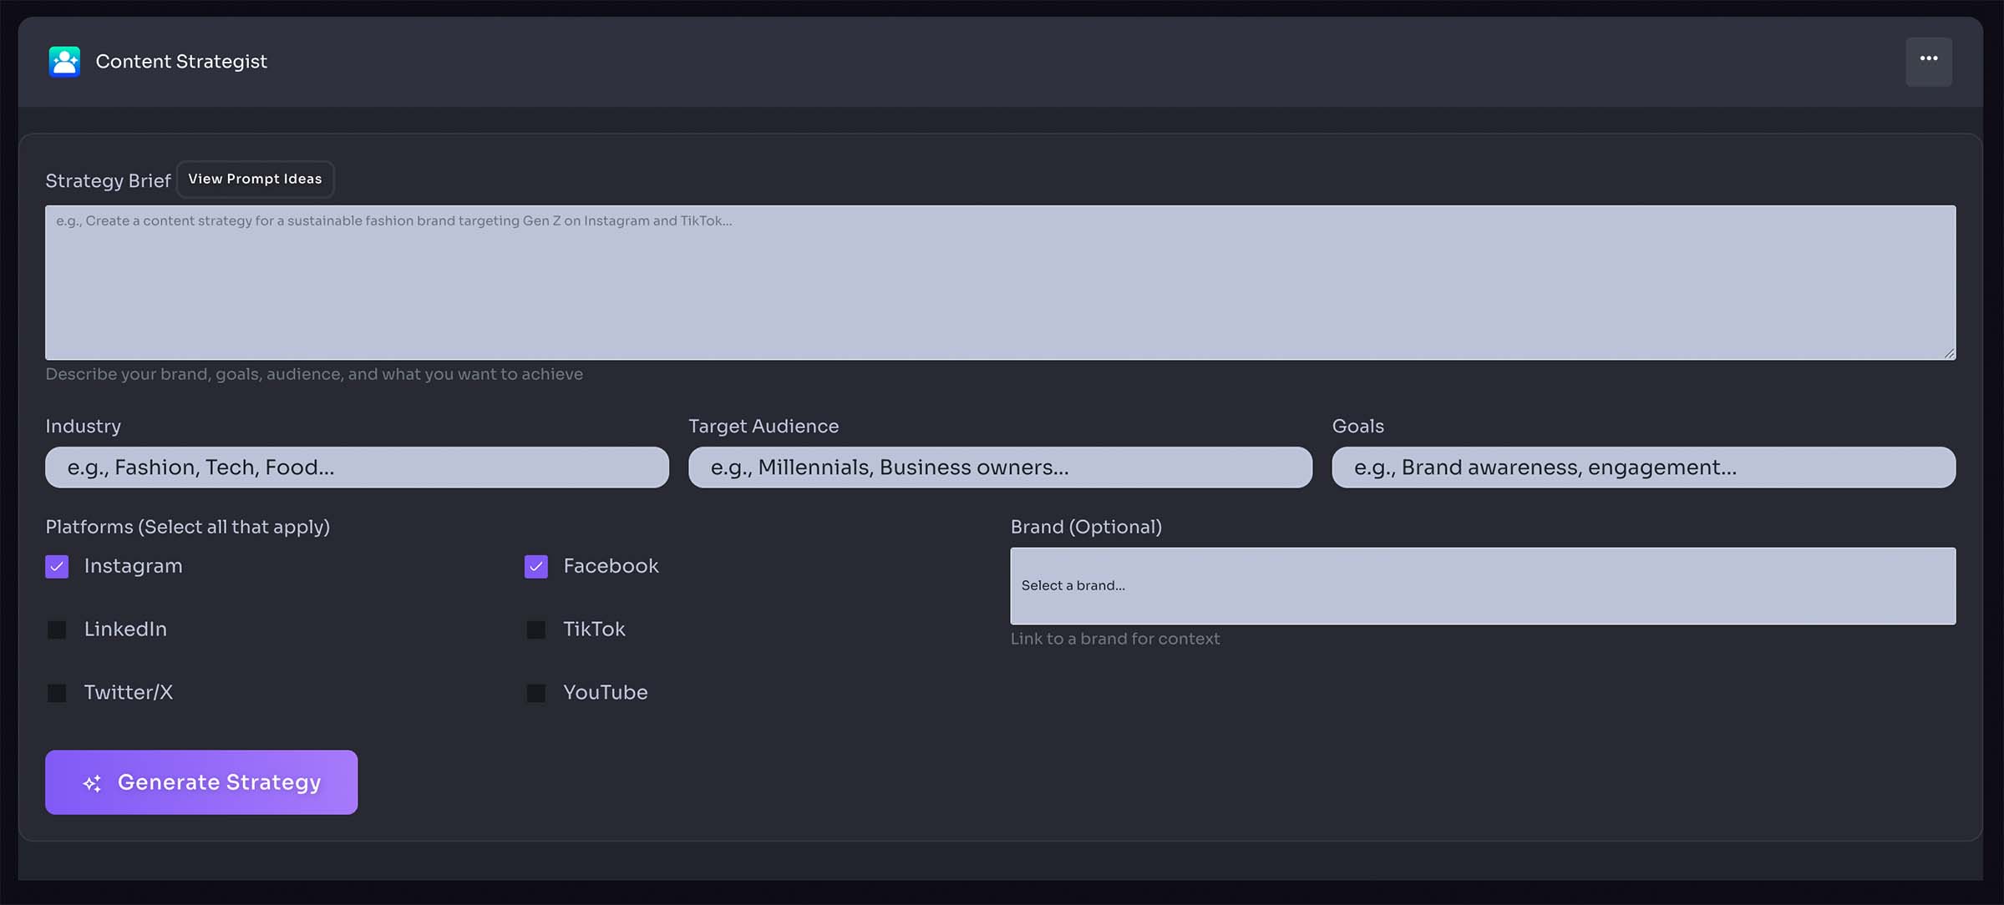Click into the Industry input field
2004x905 pixels.
[x=357, y=468]
